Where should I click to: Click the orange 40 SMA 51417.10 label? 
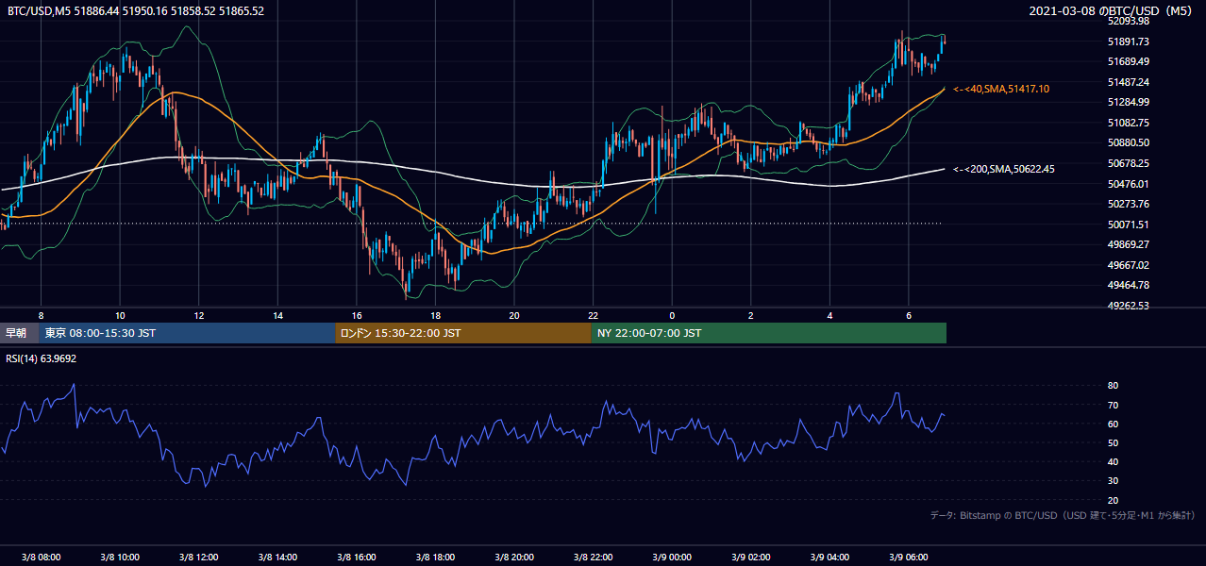(x=1001, y=89)
